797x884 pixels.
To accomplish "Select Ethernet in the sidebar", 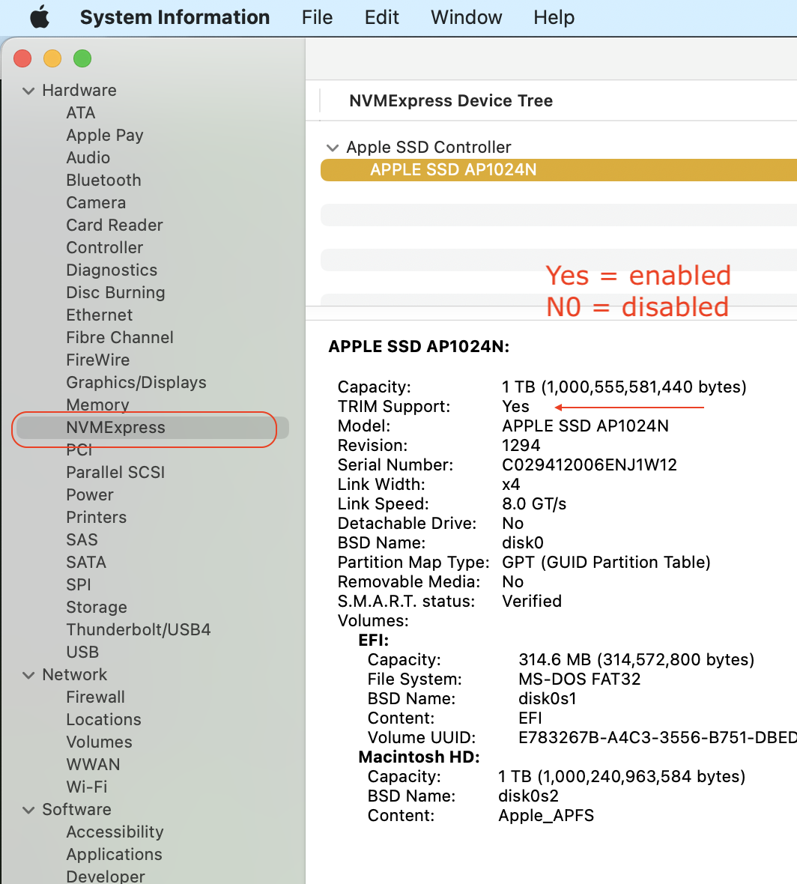I will 99,315.
